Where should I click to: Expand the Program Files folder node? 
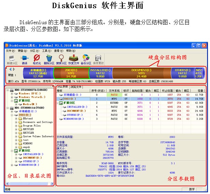pos(16,126)
